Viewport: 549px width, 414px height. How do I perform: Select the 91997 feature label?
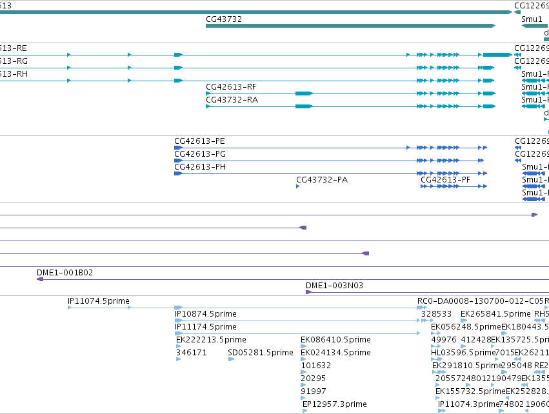314,391
